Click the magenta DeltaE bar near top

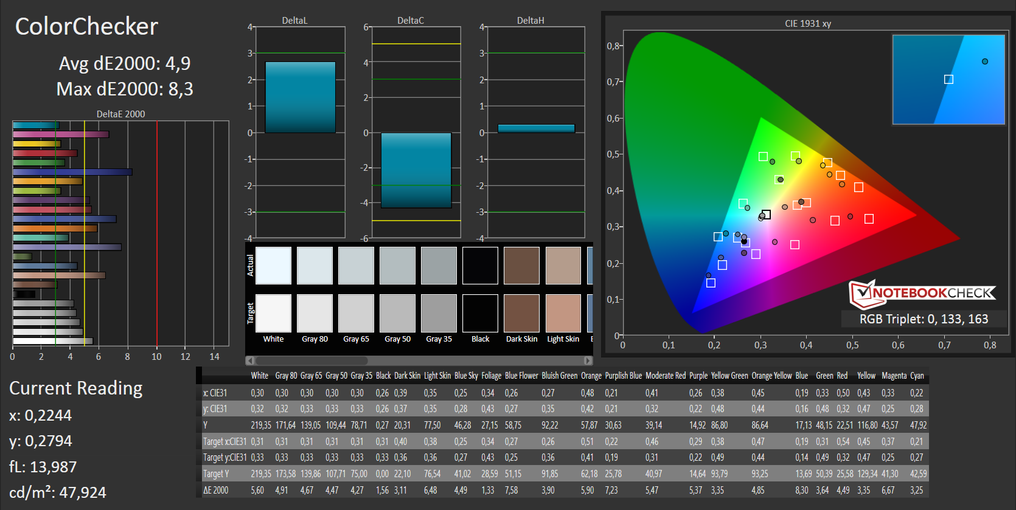pyautogui.click(x=61, y=134)
